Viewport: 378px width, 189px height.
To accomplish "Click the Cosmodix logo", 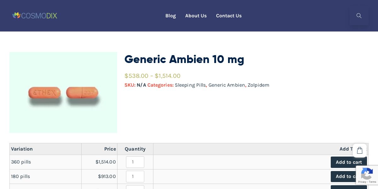I will [x=35, y=15].
